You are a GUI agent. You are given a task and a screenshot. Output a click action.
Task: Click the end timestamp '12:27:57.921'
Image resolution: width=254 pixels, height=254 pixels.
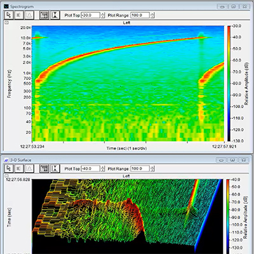(224, 147)
